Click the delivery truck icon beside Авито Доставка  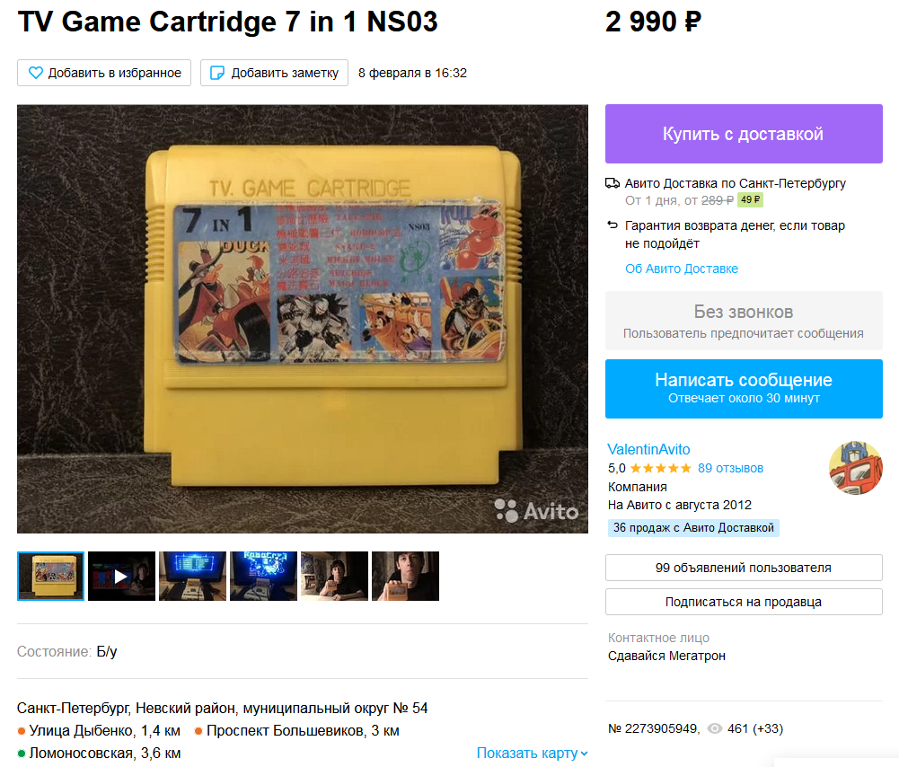pyautogui.click(x=613, y=183)
